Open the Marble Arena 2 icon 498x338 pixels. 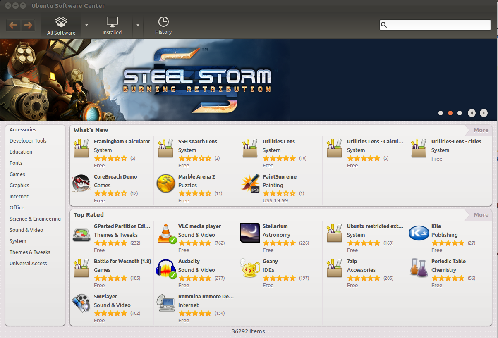click(x=165, y=183)
